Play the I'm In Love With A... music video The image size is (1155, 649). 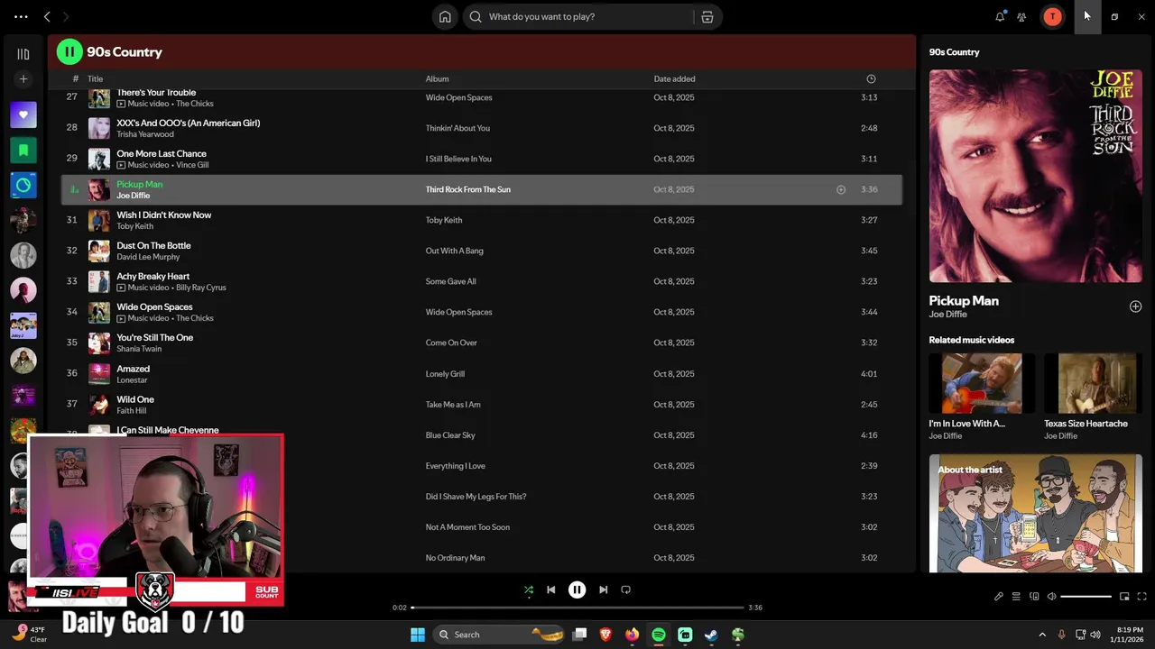[982, 383]
